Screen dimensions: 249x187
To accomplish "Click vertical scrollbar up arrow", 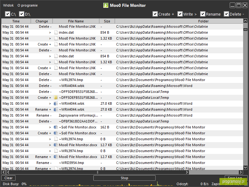I will coord(245,21).
